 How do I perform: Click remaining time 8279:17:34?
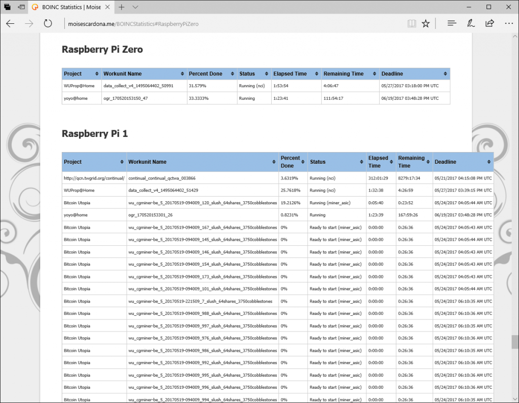(409, 178)
